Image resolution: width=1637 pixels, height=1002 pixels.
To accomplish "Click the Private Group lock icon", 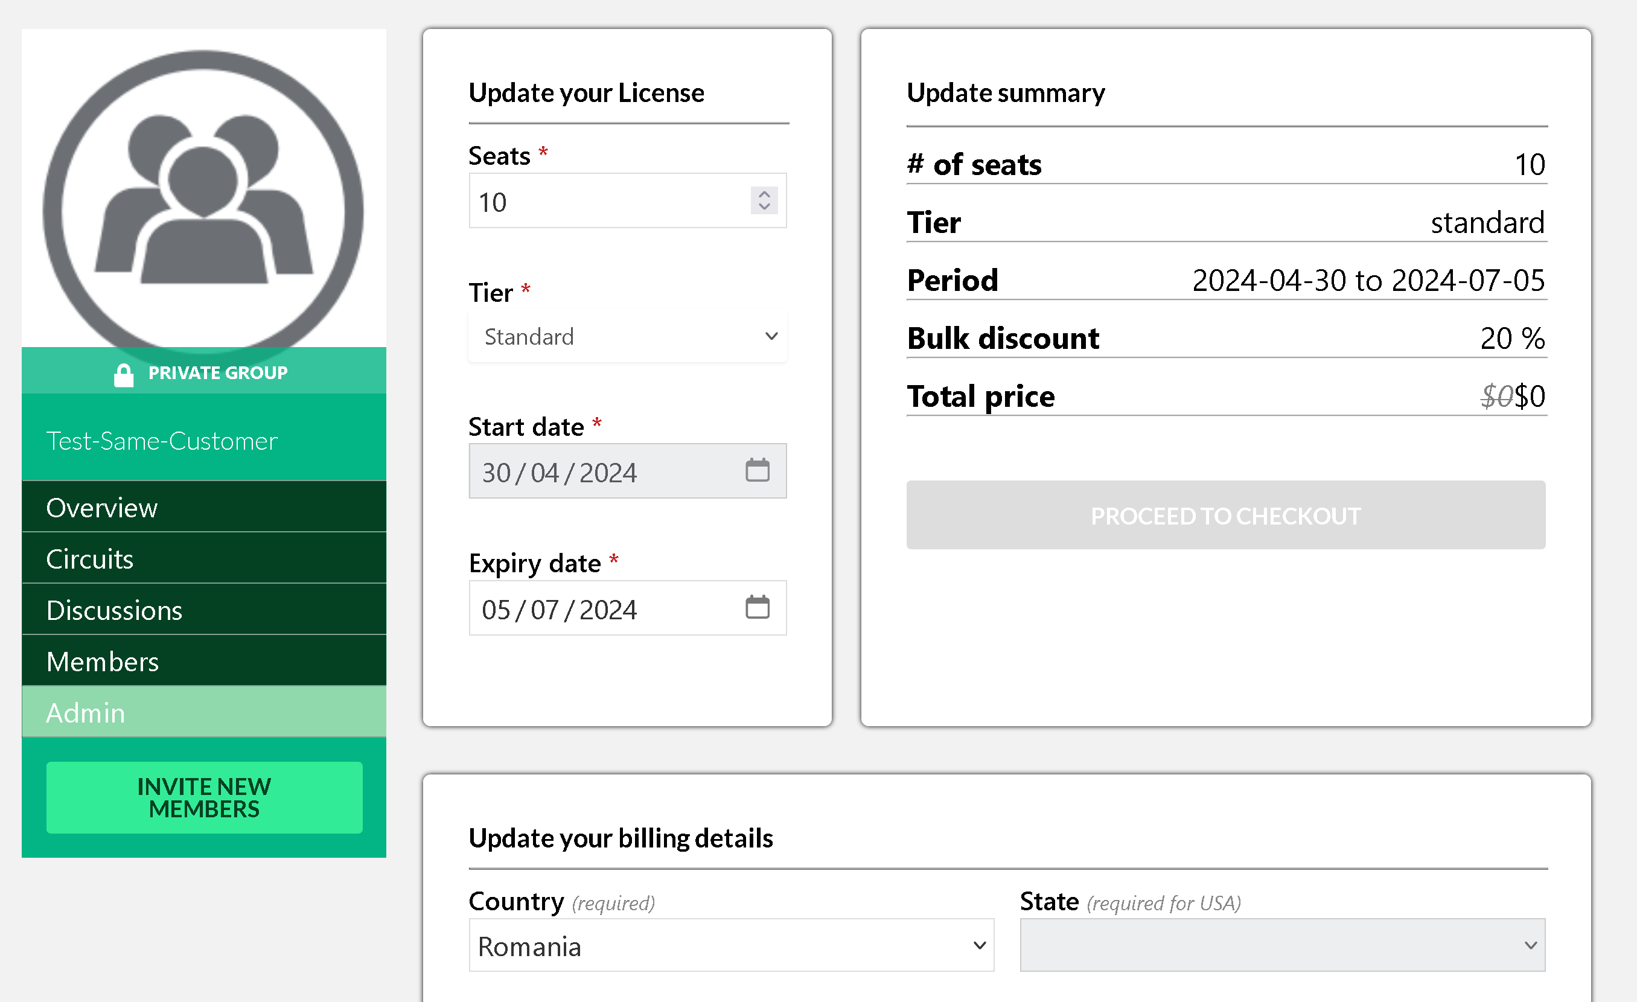I will tap(124, 374).
